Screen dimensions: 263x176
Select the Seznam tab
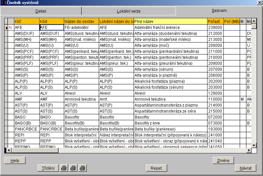[218, 11]
